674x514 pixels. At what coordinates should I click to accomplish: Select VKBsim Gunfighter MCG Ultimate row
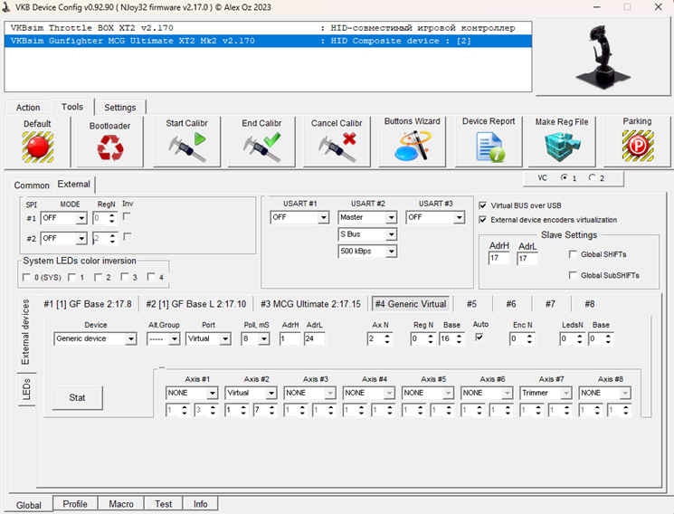tap(268, 41)
